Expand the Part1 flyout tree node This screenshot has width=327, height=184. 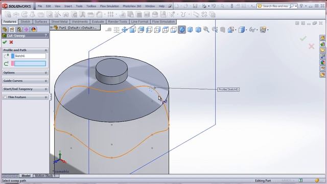51,28
